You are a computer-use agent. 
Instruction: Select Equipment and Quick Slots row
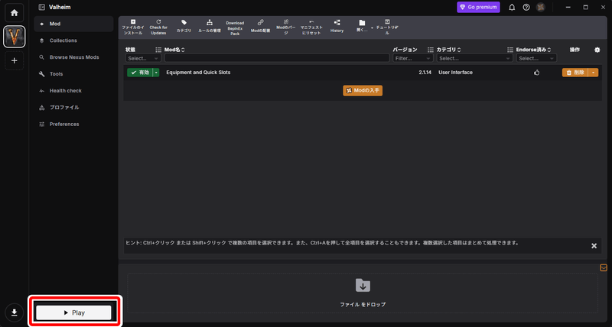pos(363,73)
